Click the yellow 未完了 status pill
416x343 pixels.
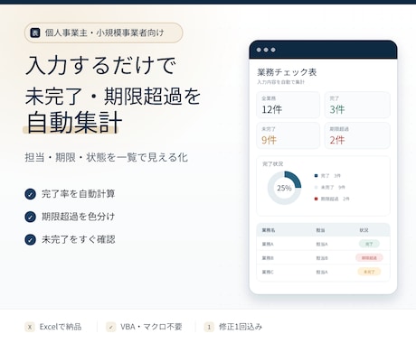tap(369, 272)
